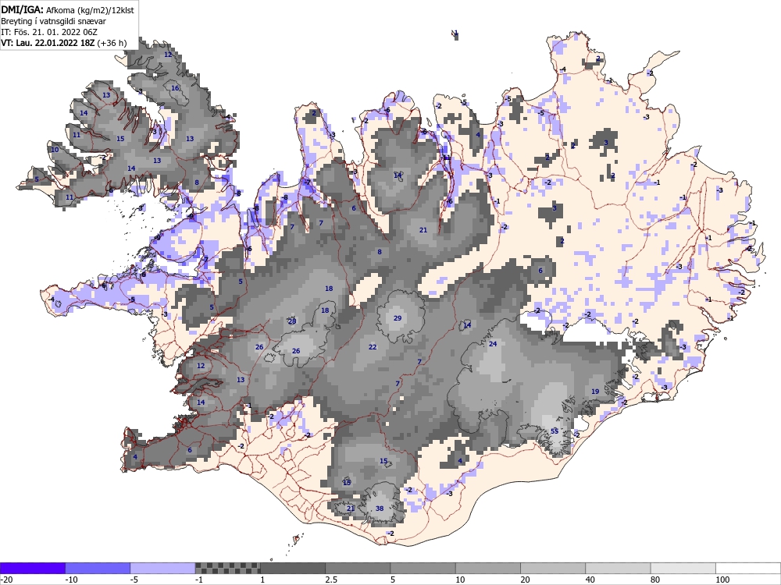Click the map value "19" on the map
The height and width of the screenshot is (585, 781).
coord(595,392)
